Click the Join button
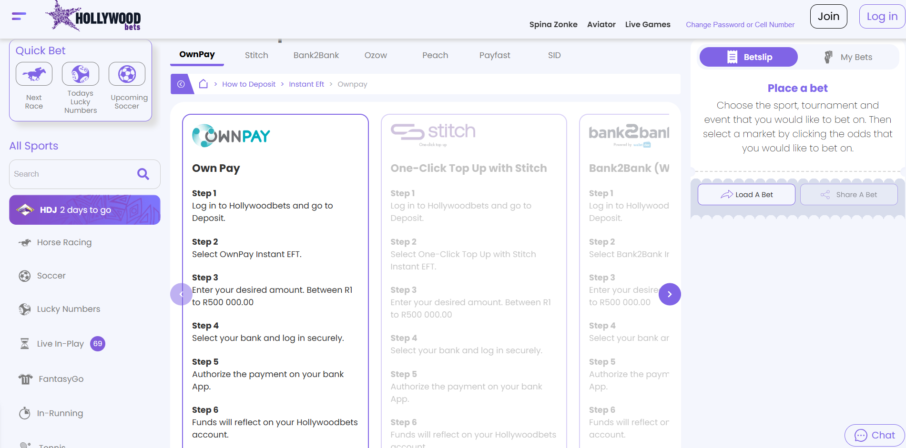Screen dimensions: 906x448 click(x=829, y=16)
